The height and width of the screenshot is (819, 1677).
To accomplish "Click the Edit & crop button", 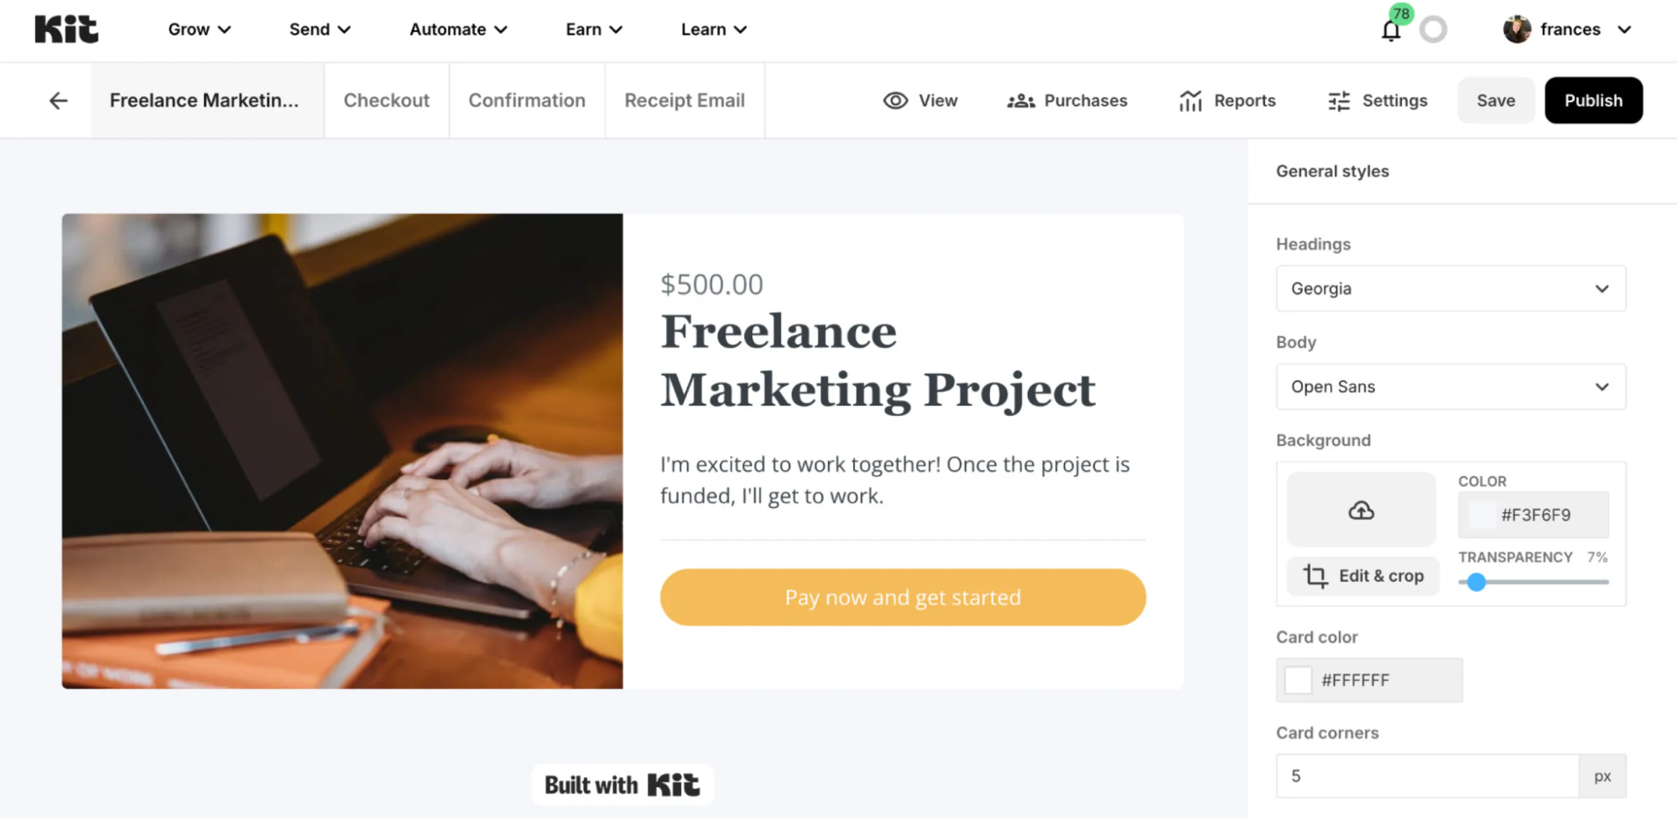I will click(x=1363, y=575).
